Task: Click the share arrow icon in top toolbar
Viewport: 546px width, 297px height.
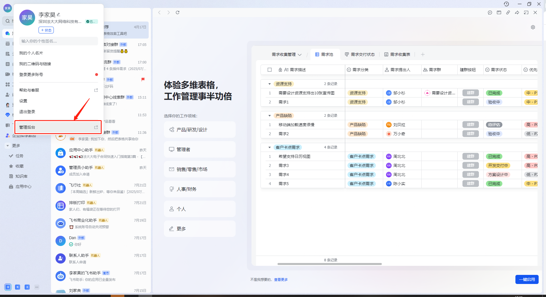Action: tap(517, 12)
